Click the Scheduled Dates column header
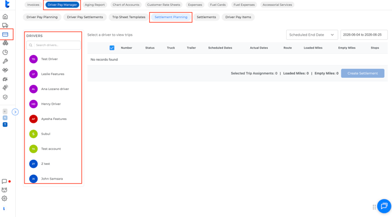392x217 pixels. pos(220,48)
